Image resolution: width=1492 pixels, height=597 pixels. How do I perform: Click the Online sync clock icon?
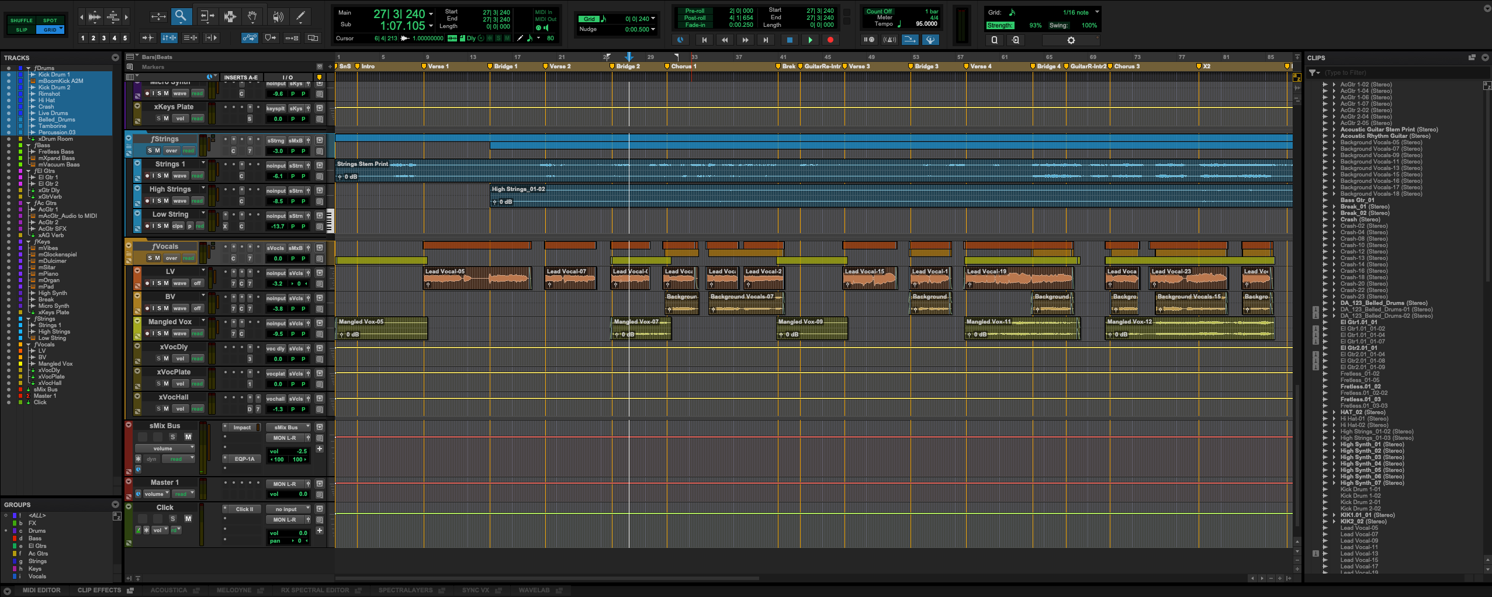tap(680, 40)
